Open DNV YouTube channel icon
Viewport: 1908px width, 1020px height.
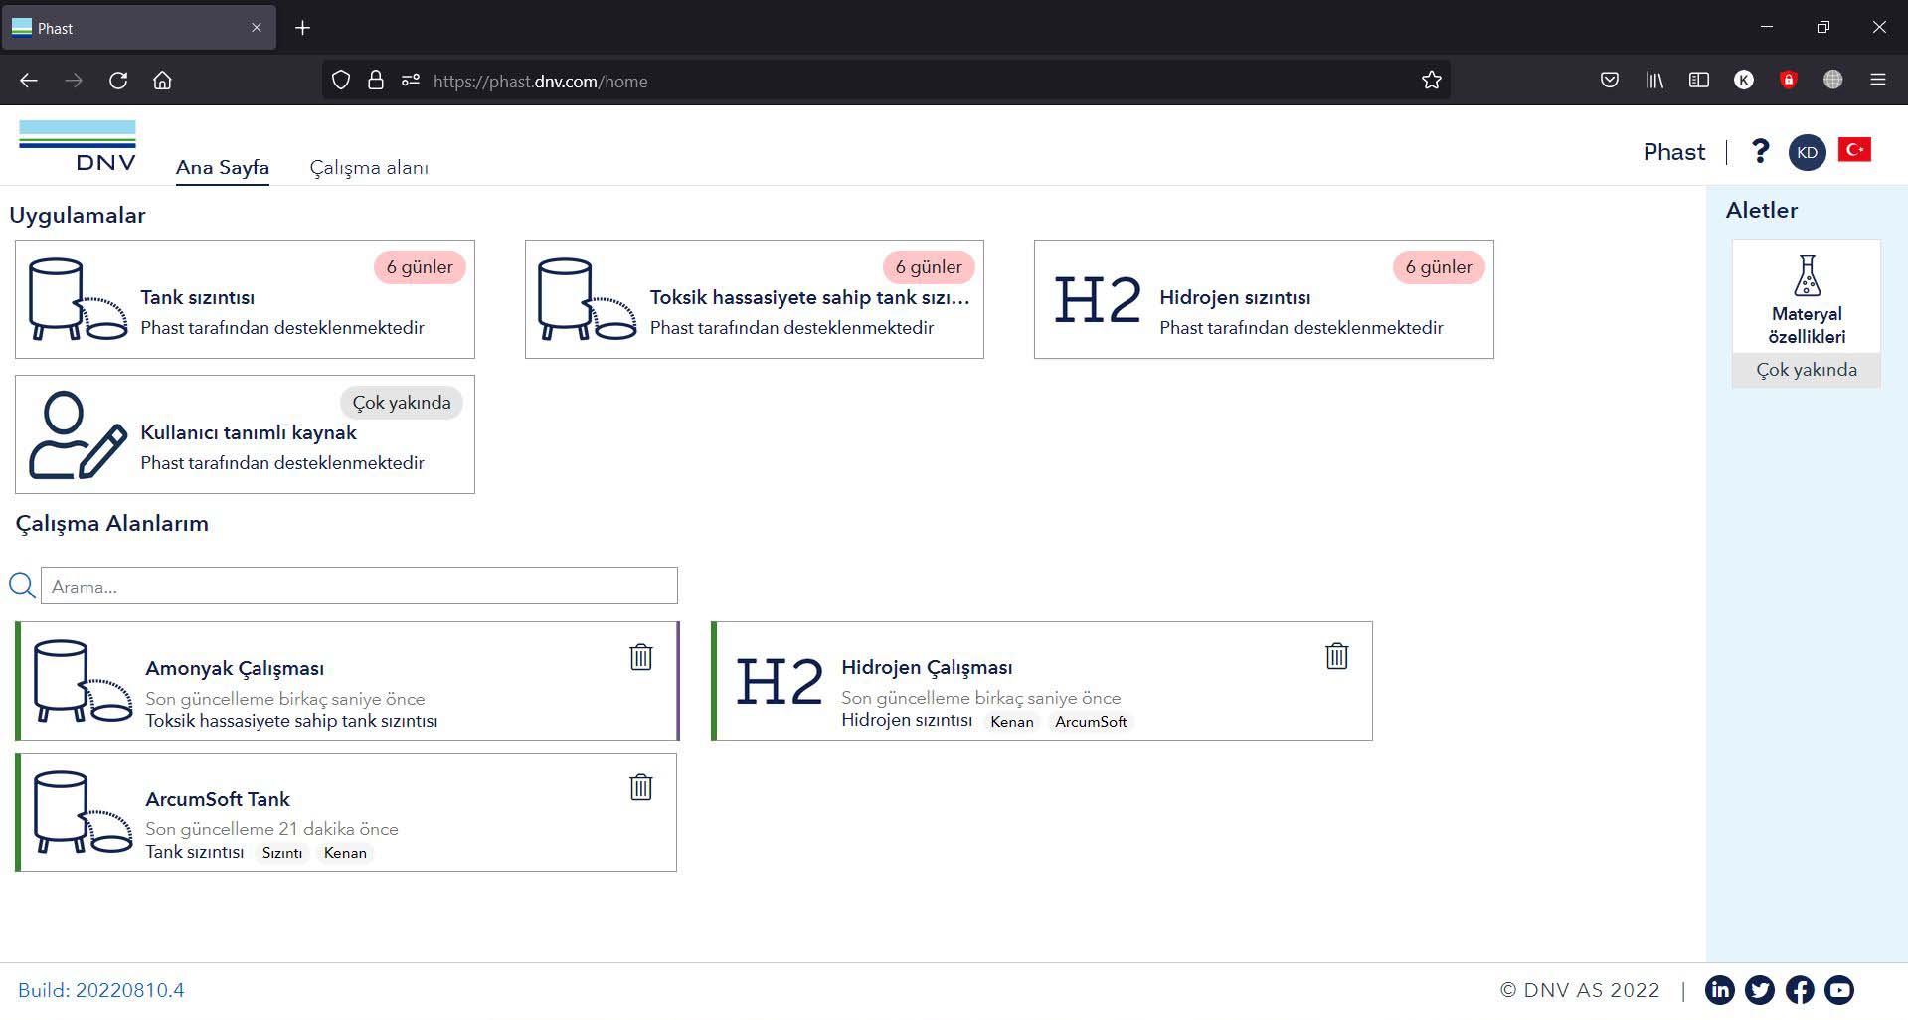coord(1839,990)
